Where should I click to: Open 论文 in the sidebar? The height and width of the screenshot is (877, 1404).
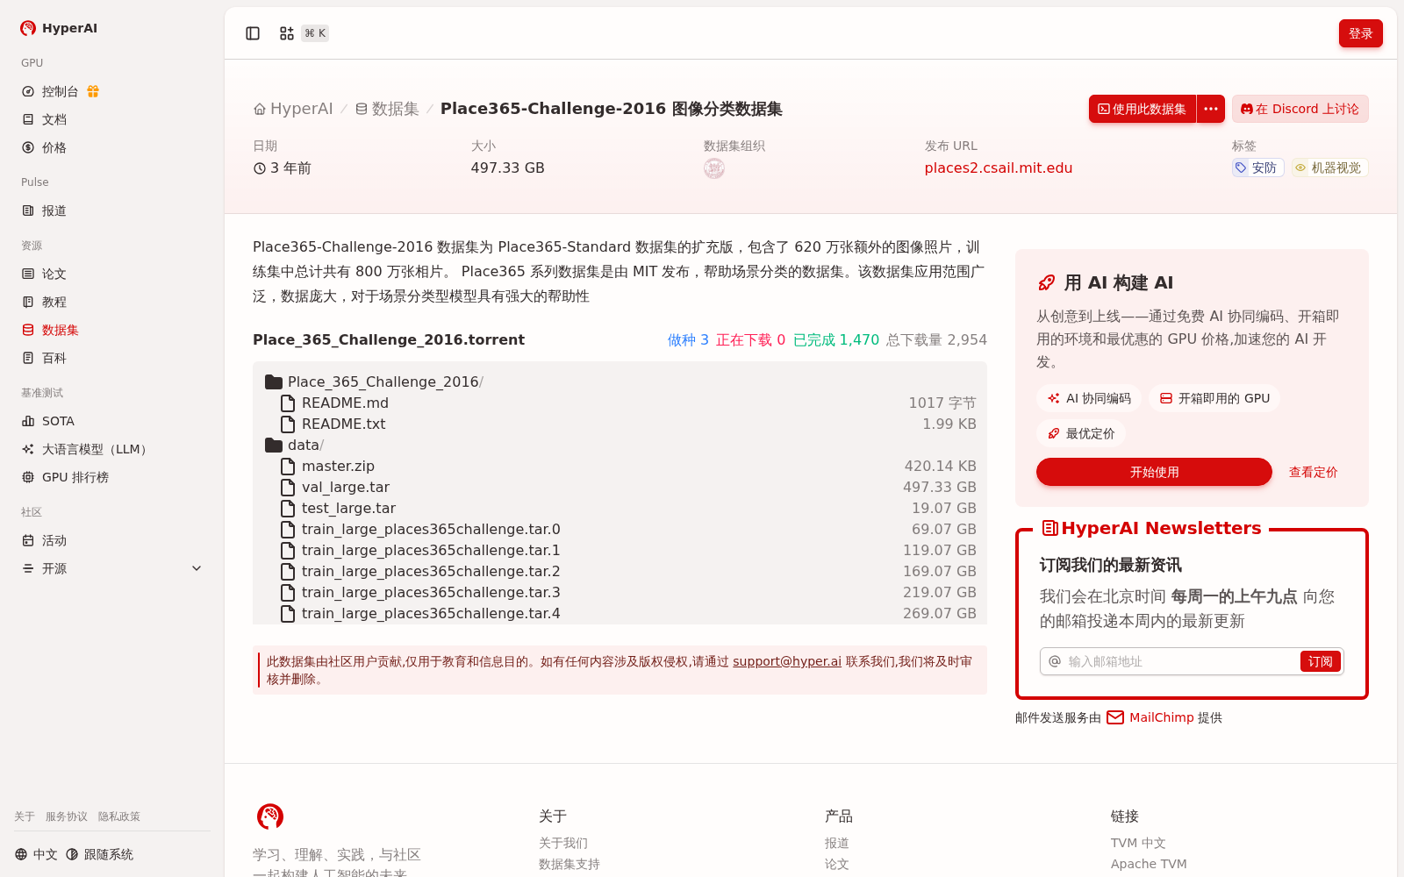[x=54, y=274]
